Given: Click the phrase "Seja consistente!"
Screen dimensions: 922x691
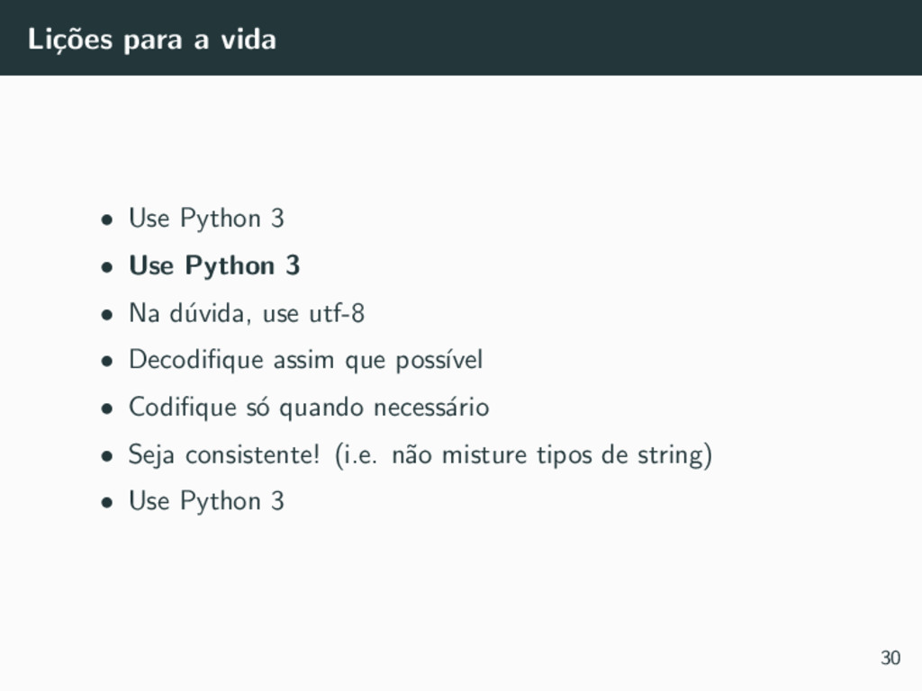Looking at the screenshot, I should (x=224, y=454).
